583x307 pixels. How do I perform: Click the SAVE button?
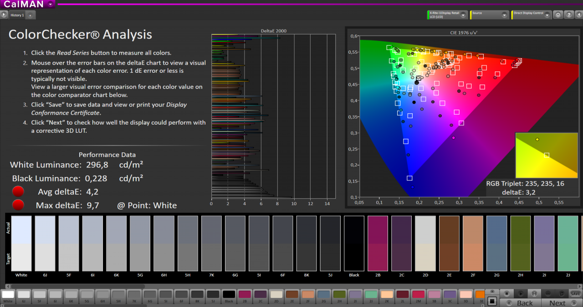[x=575, y=293]
